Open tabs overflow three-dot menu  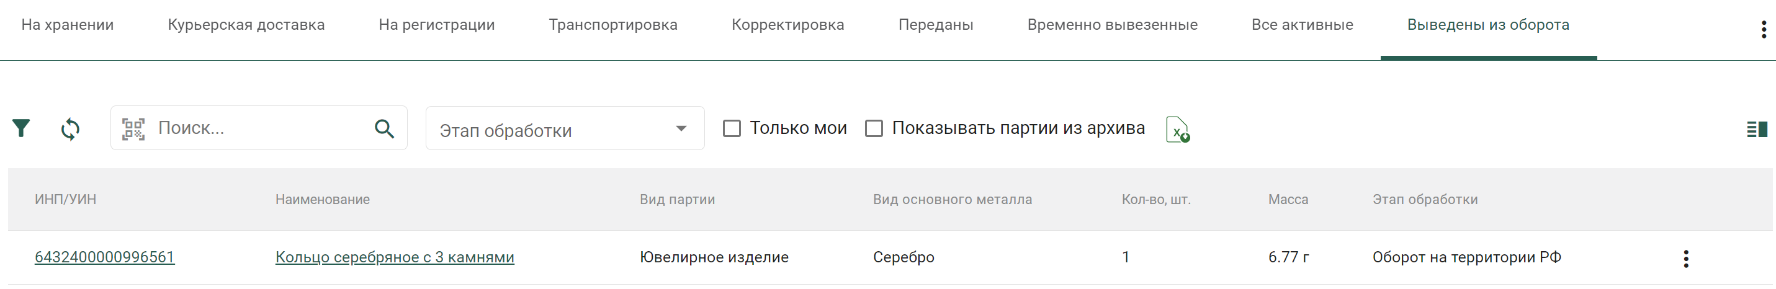[x=1764, y=30]
